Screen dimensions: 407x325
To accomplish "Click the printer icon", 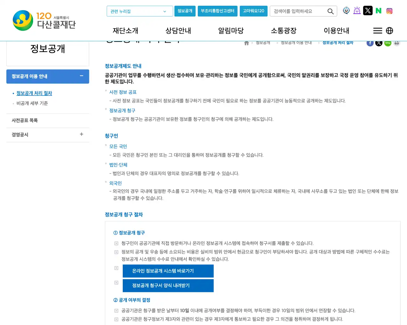I will point(397,43).
